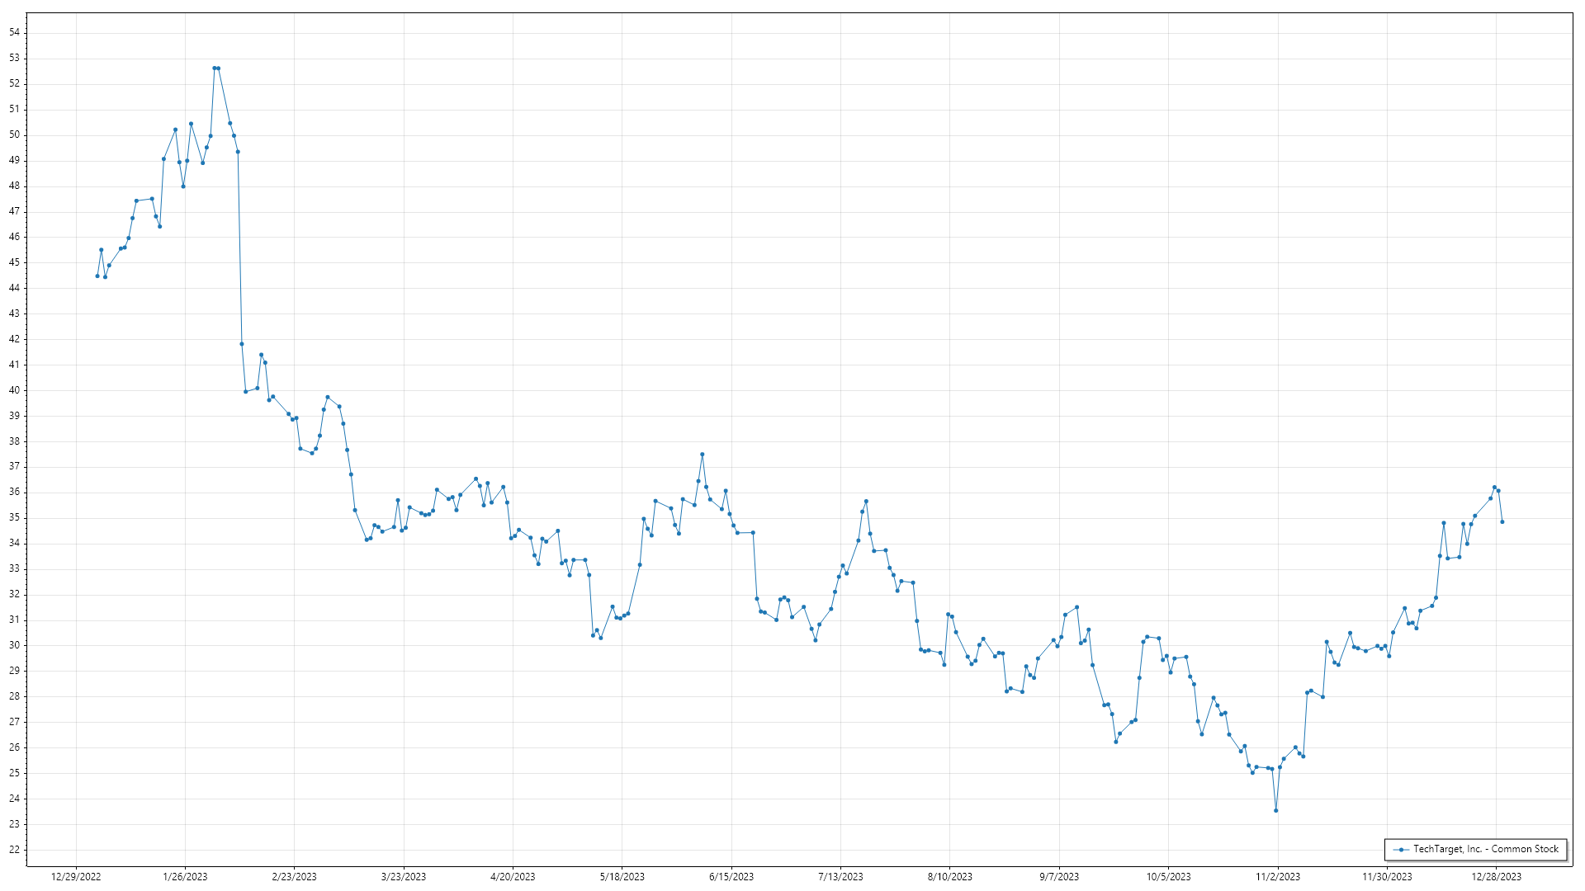Click the 1/26/2023 x-axis date label

[185, 877]
